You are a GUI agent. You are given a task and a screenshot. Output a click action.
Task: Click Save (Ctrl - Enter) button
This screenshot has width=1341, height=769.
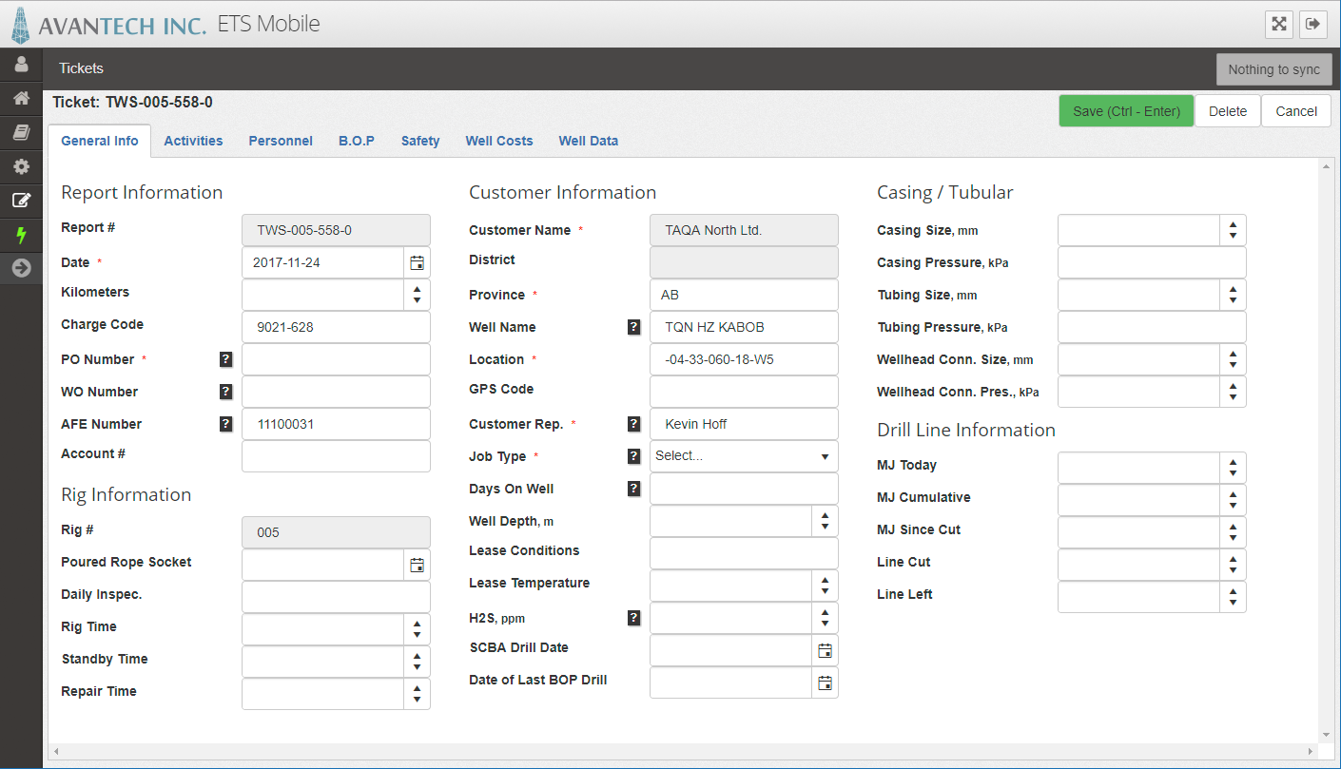[1126, 111]
